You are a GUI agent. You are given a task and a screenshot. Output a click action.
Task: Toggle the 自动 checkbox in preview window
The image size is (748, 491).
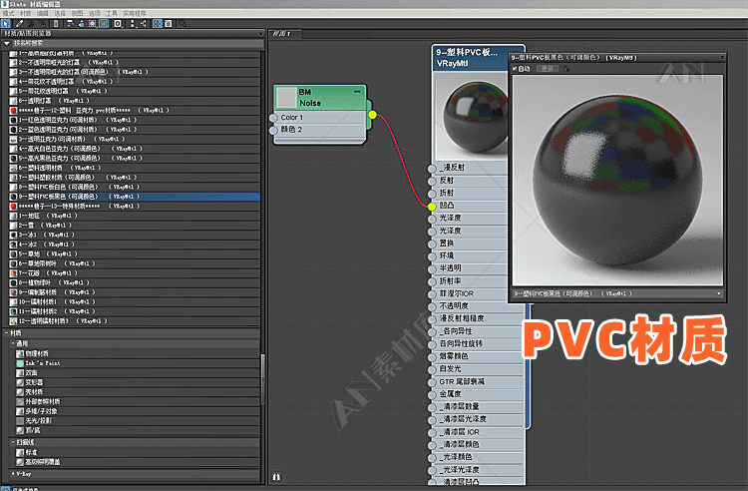[515, 69]
